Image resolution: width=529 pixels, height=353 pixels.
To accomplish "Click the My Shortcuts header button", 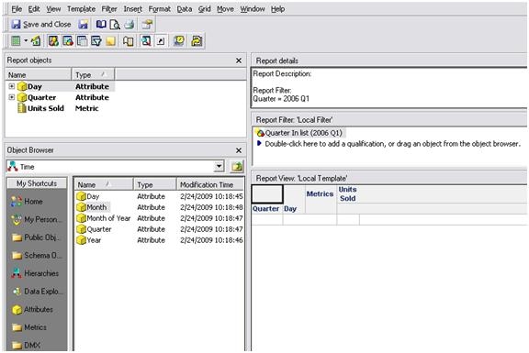I will click(37, 183).
